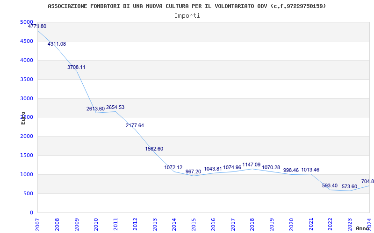Image resolution: width=374 pixels, height=233 pixels.
Task: Click the 'Anno' x-axis title
Action: coord(363,229)
